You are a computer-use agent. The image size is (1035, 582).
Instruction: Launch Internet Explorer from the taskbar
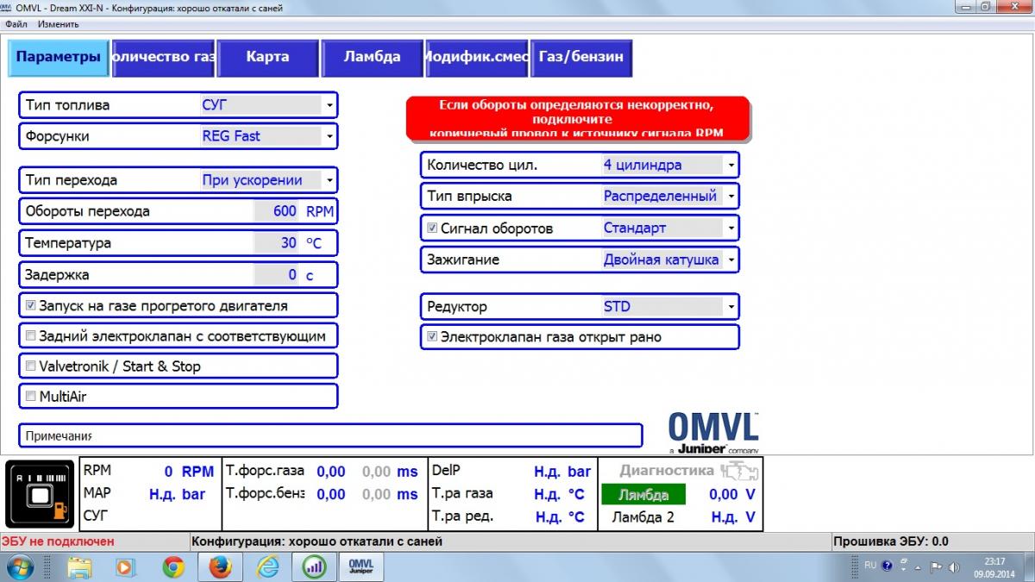click(267, 566)
